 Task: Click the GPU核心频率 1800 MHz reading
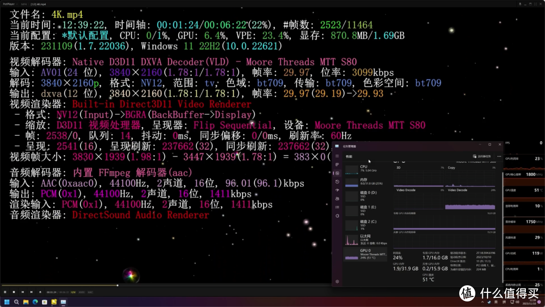point(524,175)
